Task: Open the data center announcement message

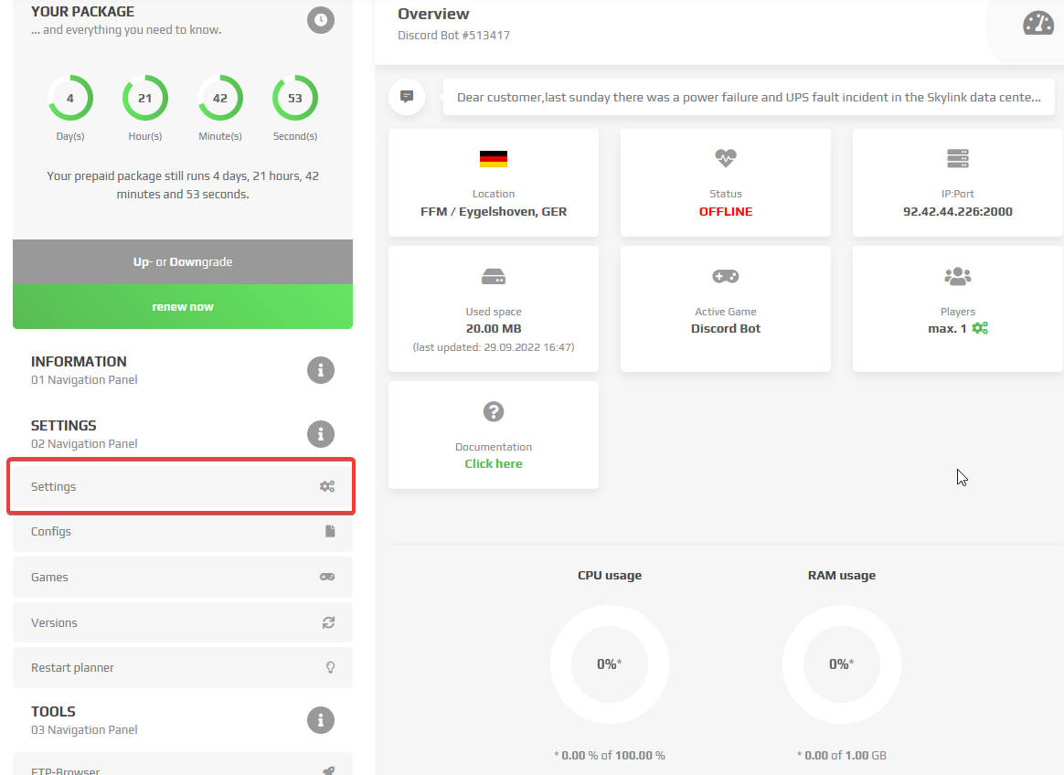Action: pos(749,97)
